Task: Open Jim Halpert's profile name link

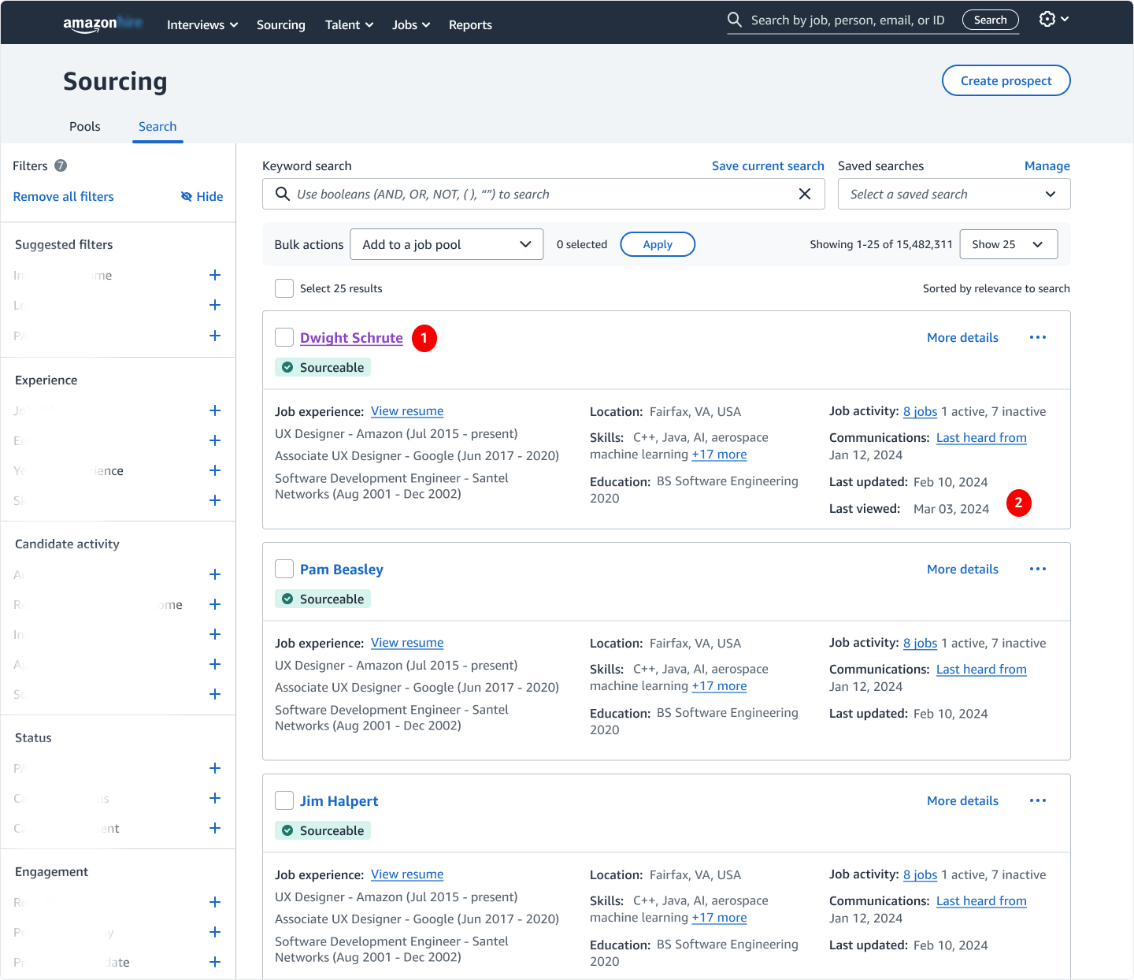Action: pos(339,800)
